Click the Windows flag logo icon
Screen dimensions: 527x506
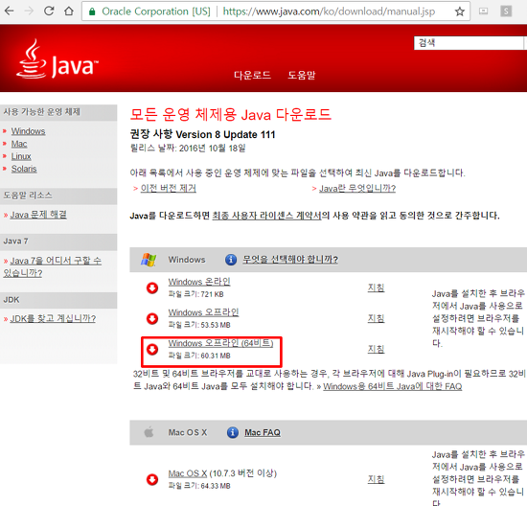(x=149, y=260)
